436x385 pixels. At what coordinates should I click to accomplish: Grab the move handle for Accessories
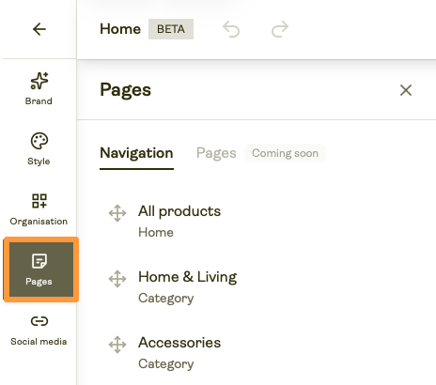click(x=117, y=345)
